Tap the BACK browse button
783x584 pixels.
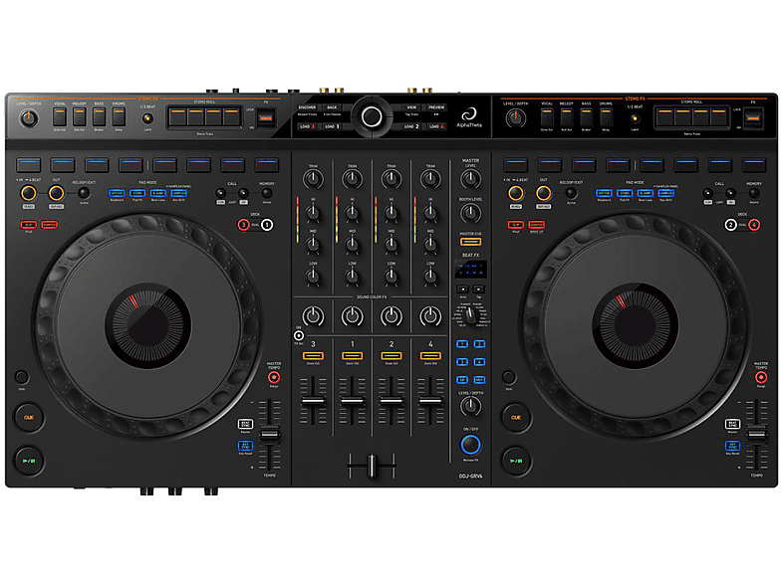click(332, 107)
